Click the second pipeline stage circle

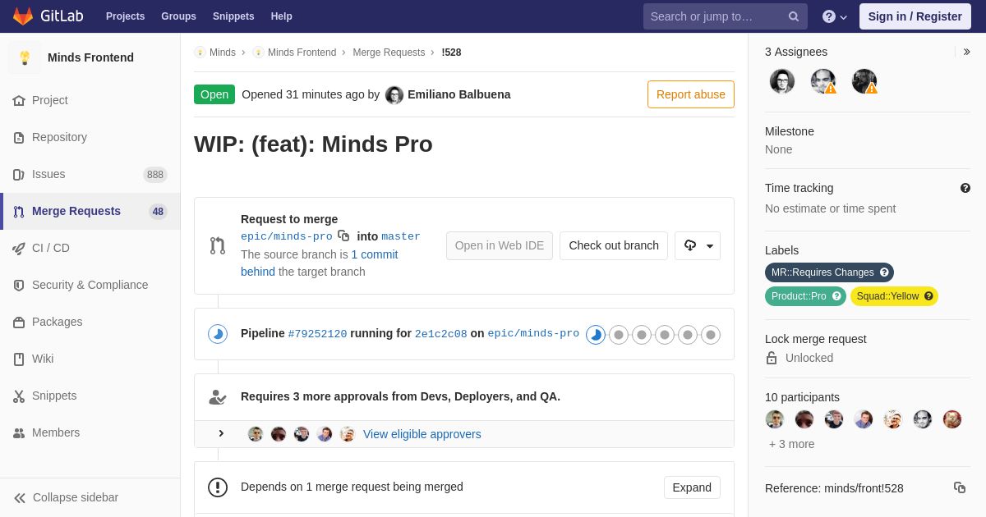619,335
